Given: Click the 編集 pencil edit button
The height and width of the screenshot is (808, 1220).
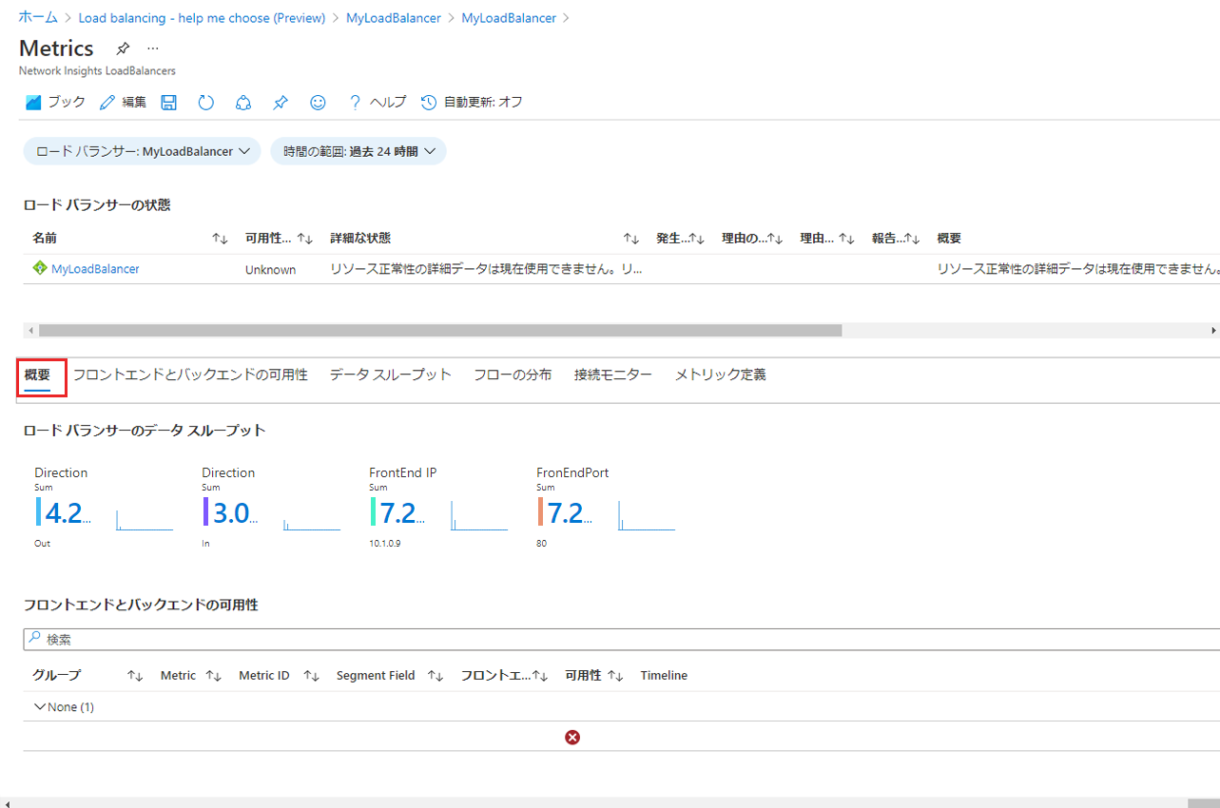Looking at the screenshot, I should click(123, 103).
